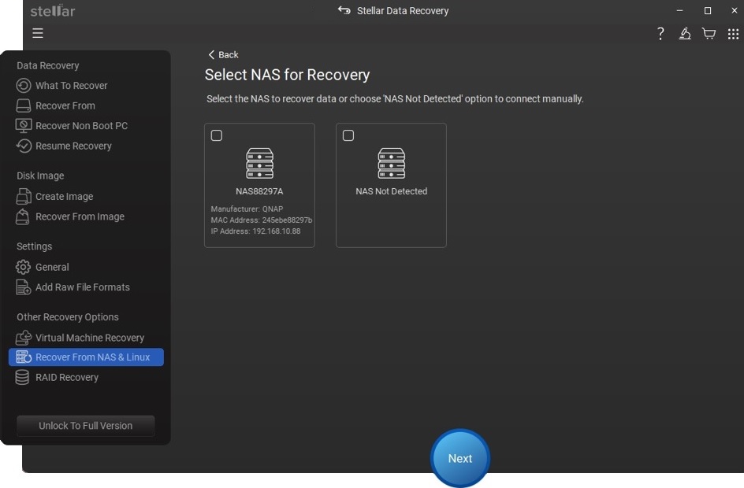Open the apps grid icon

click(733, 34)
